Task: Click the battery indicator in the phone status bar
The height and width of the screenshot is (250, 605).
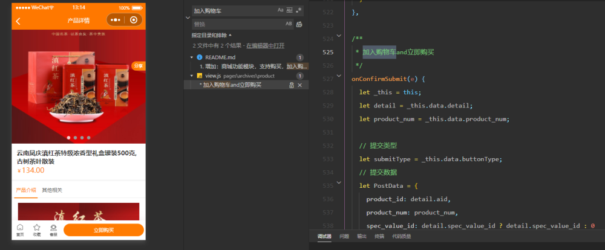Action: coord(137,8)
